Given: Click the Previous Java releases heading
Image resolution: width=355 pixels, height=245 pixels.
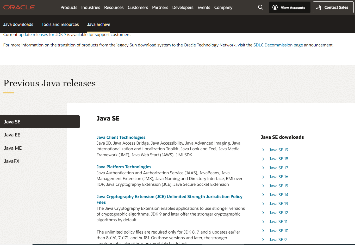Looking at the screenshot, I should point(49,83).
